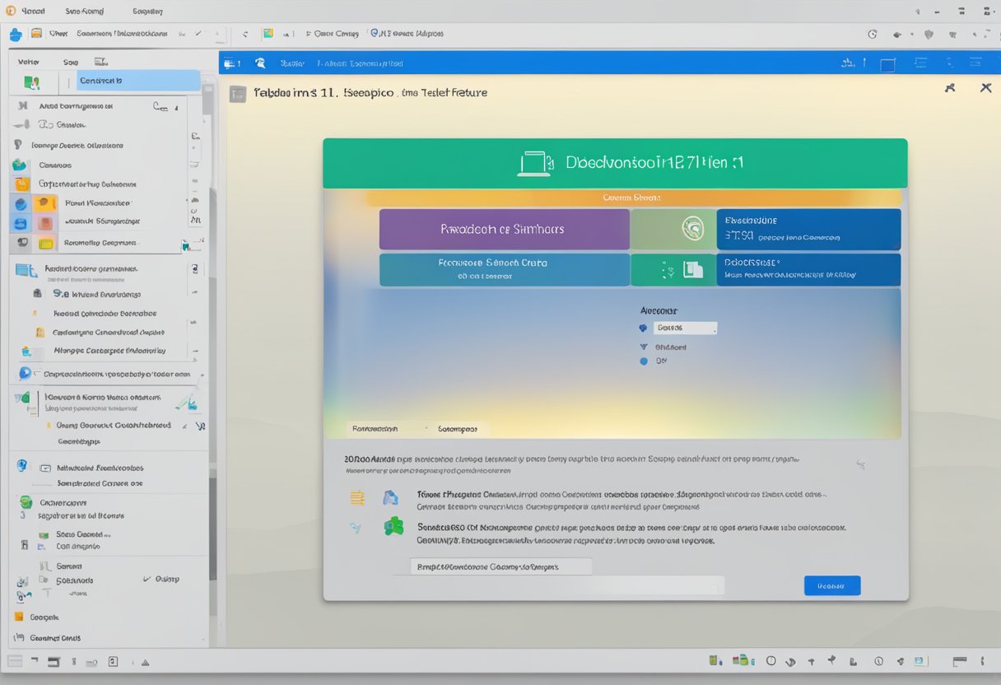Click the blue cloud icon in the top toolbar

(x=15, y=34)
